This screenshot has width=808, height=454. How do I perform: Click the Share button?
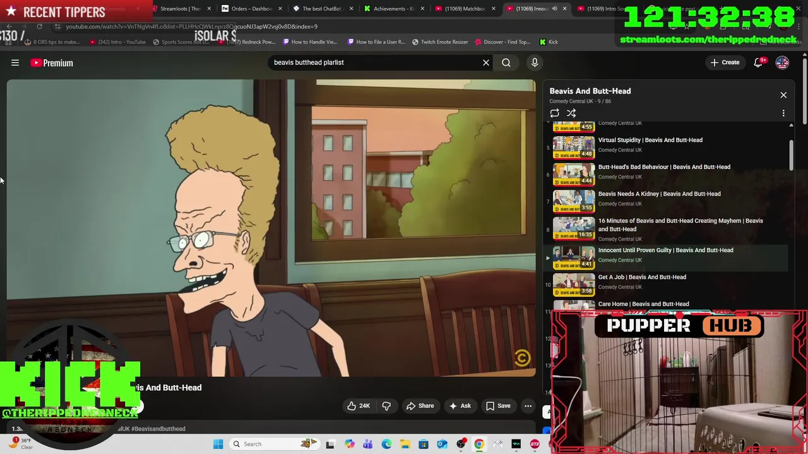420,406
